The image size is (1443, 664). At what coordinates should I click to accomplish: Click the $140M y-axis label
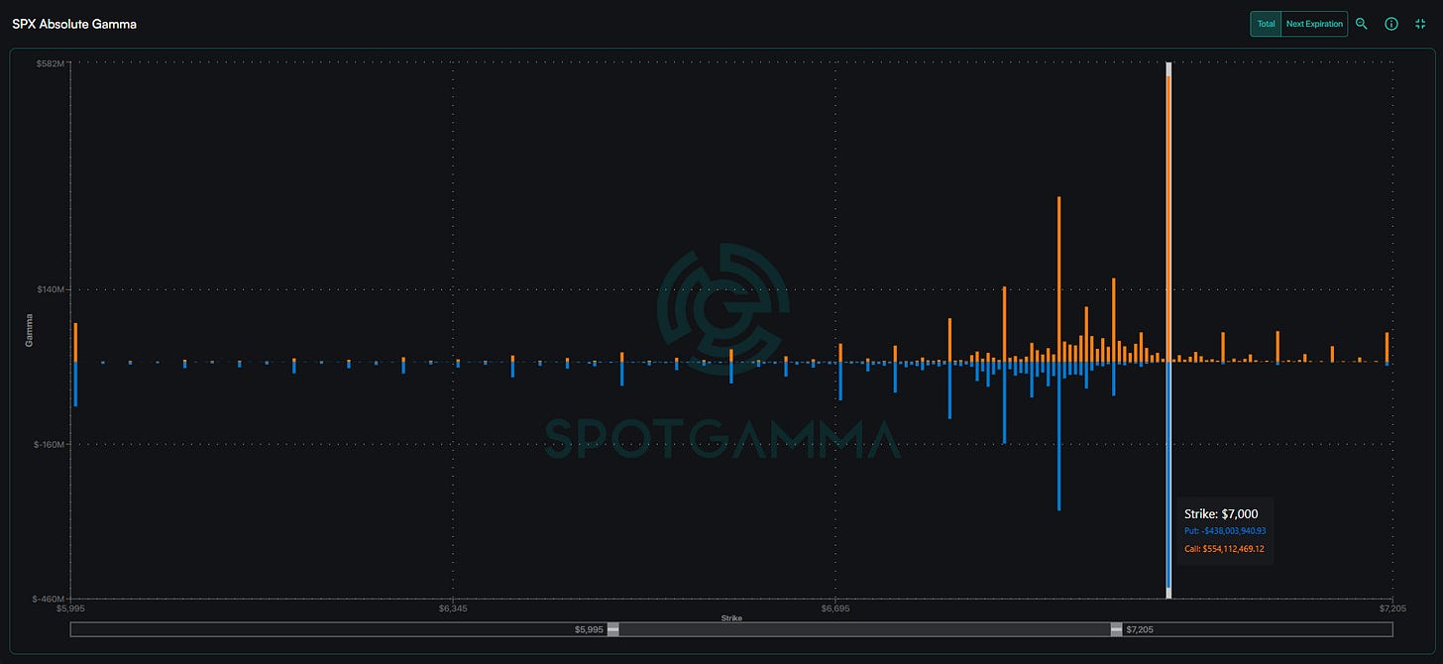[51, 289]
